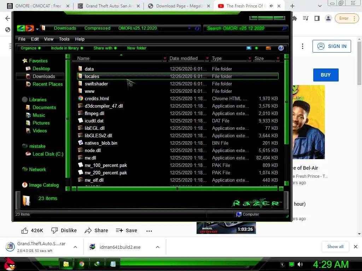Switch to OMORI : OMOCAT Chrome tab
Image resolution: width=362 pixels, height=271 pixels.
38,6
